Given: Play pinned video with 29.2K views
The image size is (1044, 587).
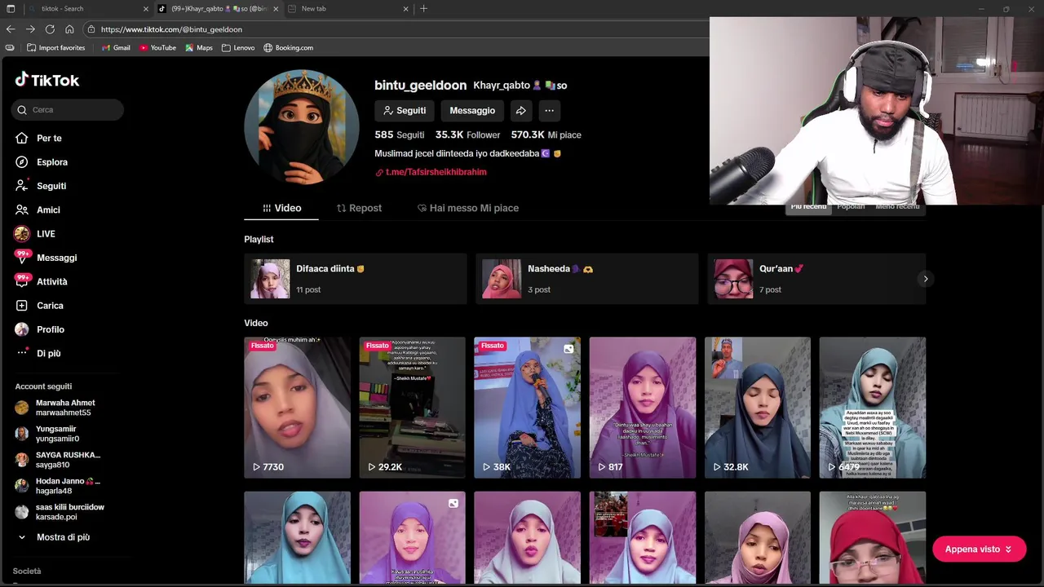Looking at the screenshot, I should 412,408.
